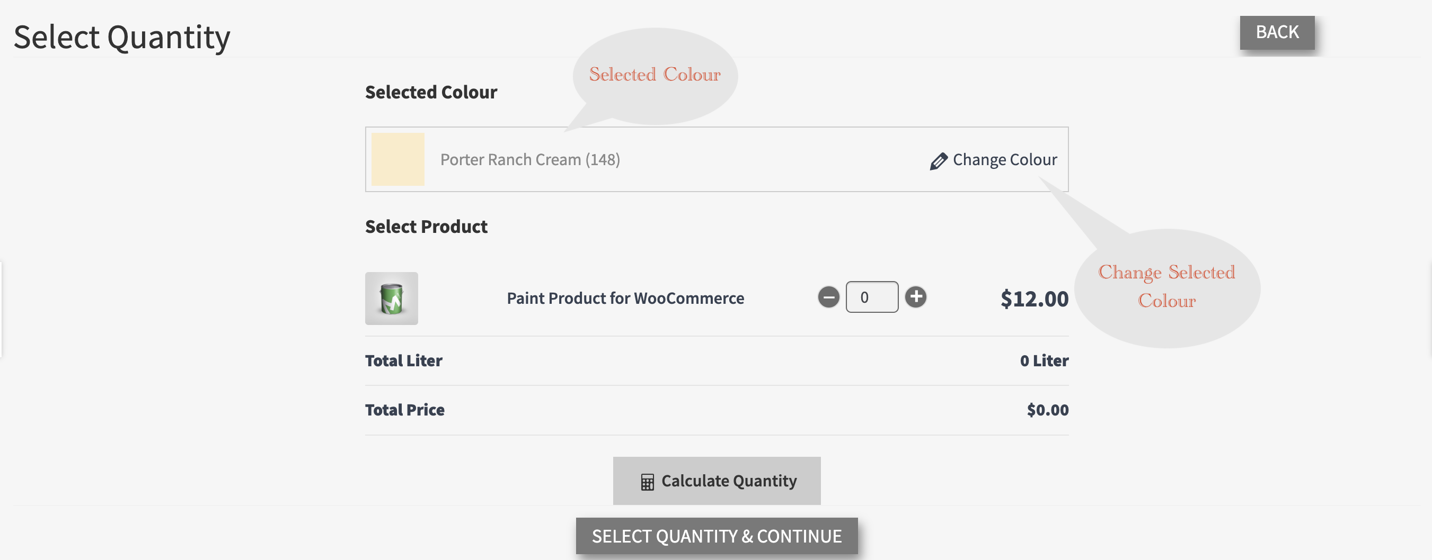
Task: Click the $0.00 total price value
Action: [1047, 410]
